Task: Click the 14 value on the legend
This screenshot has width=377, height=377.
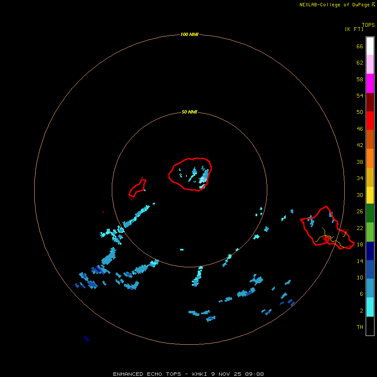Action: point(360,261)
